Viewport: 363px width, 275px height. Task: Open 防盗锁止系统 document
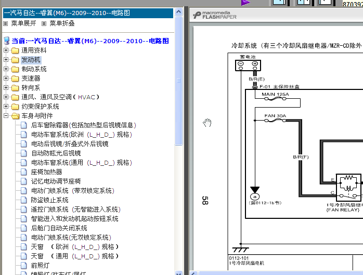(49, 200)
